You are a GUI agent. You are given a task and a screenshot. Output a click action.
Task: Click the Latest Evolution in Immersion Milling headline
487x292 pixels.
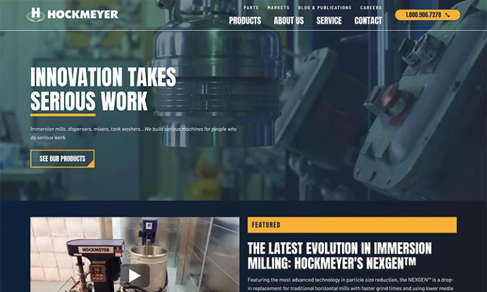pyautogui.click(x=340, y=255)
